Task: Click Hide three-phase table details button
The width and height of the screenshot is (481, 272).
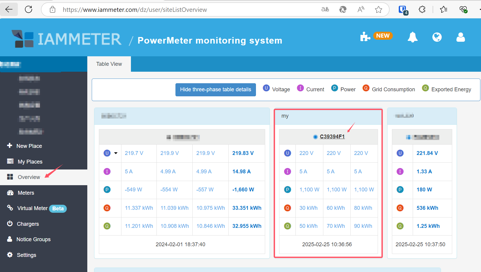Action: (216, 89)
